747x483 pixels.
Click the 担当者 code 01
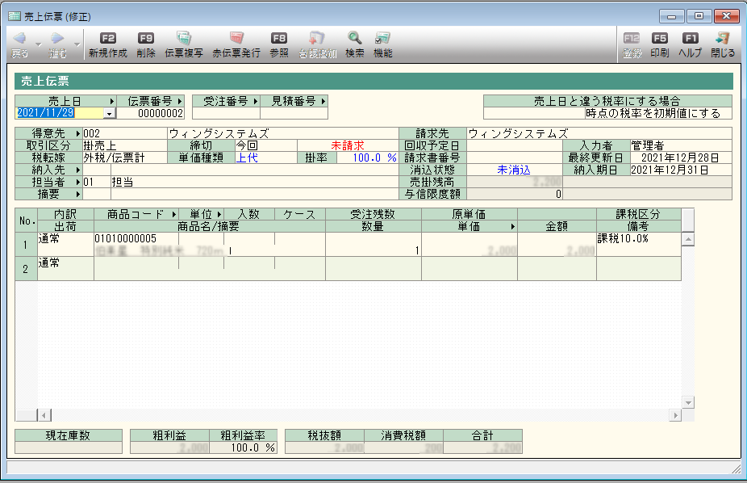coord(88,183)
